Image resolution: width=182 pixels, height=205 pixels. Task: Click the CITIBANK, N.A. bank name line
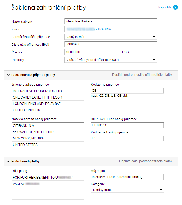pos(48,126)
